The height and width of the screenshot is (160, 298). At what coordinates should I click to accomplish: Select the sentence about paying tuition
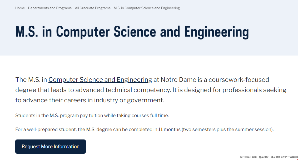point(92,116)
